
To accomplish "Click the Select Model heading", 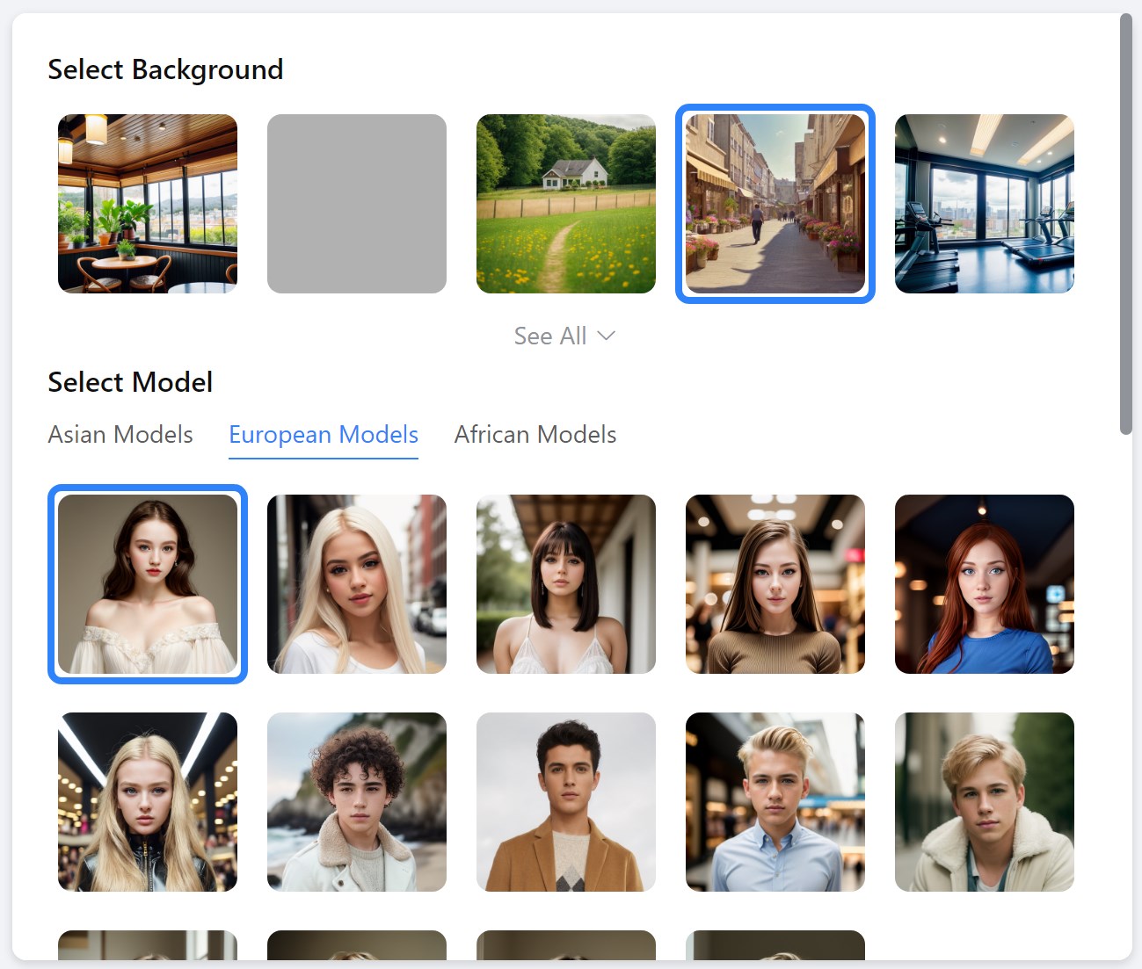I will 130,382.
